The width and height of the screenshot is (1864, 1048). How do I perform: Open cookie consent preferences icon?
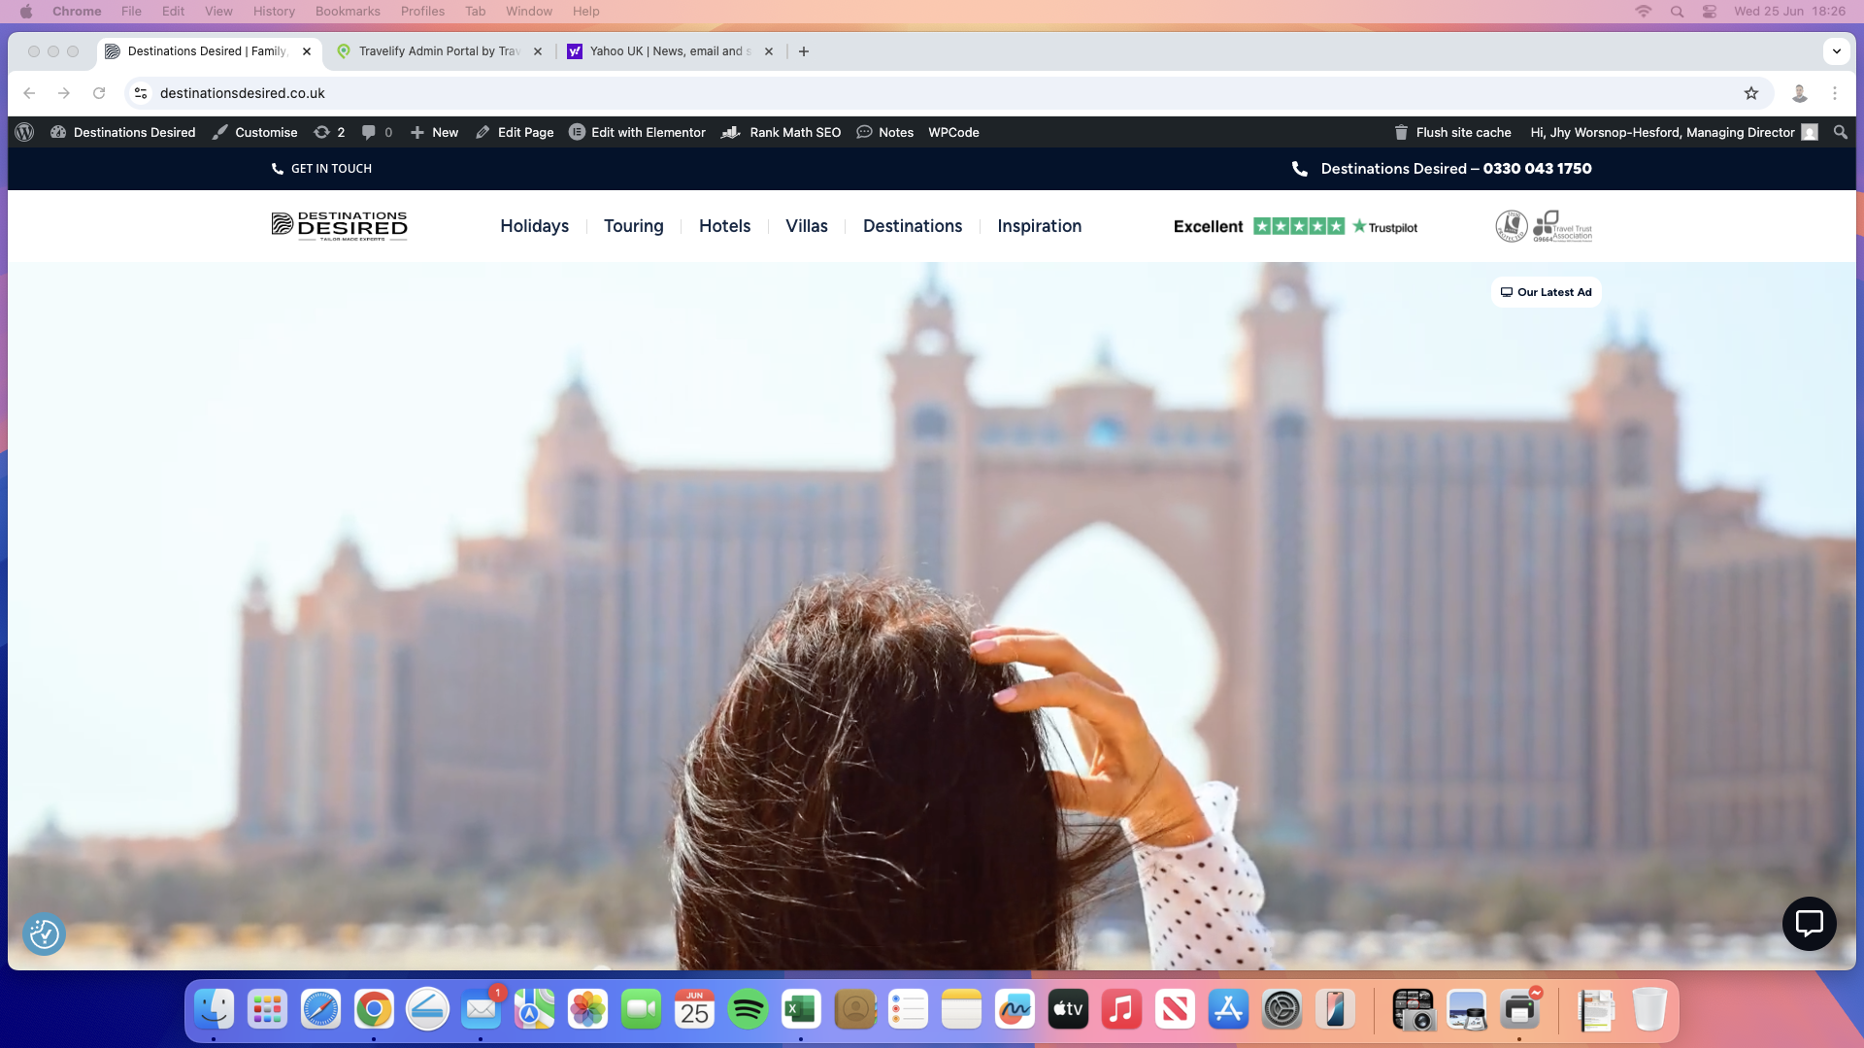[x=44, y=933]
